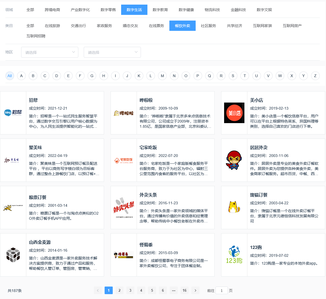The height and width of the screenshot is (299, 326).
Task: Click the page number input field
Action: [222, 290]
